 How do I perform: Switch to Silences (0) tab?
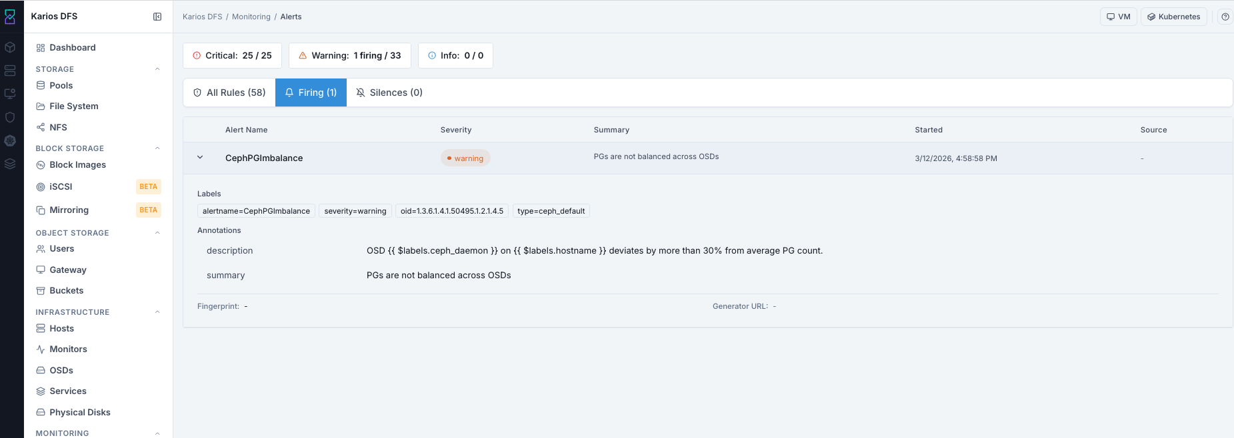click(389, 93)
